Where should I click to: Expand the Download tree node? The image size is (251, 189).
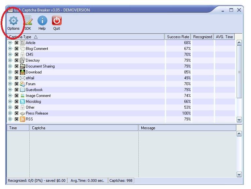(10, 72)
